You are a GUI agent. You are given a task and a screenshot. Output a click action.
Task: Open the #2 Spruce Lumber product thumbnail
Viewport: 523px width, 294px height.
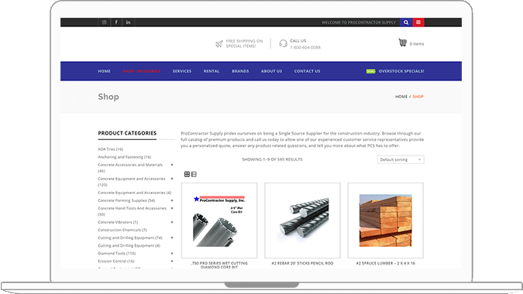386,220
